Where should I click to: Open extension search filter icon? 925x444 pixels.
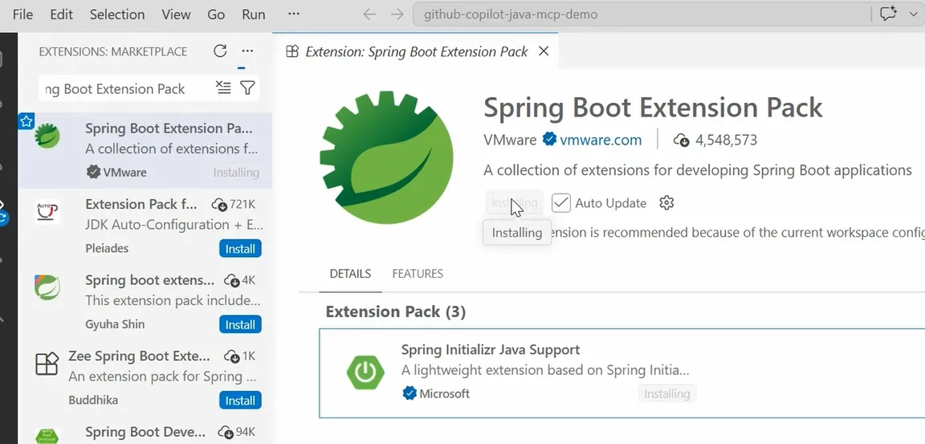tap(248, 88)
